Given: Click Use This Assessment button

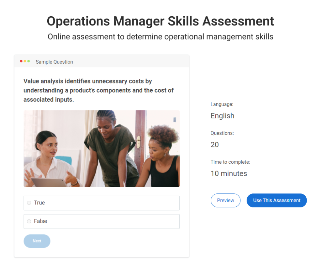Looking at the screenshot, I should [x=276, y=200].
